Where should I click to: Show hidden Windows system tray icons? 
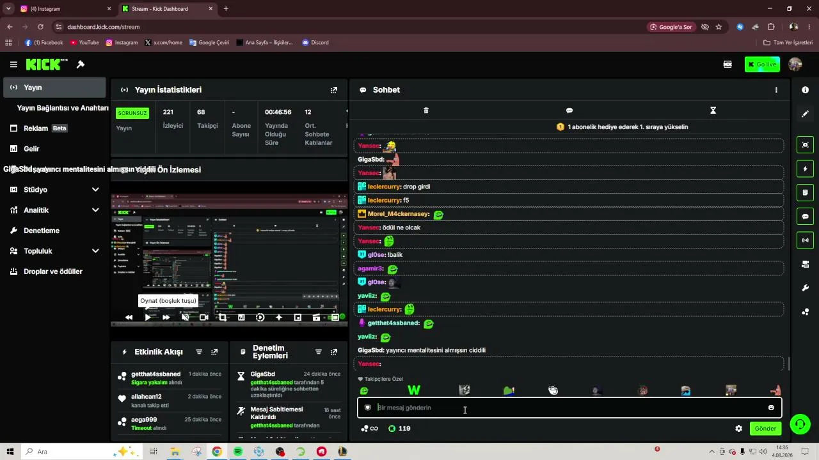[x=712, y=452]
